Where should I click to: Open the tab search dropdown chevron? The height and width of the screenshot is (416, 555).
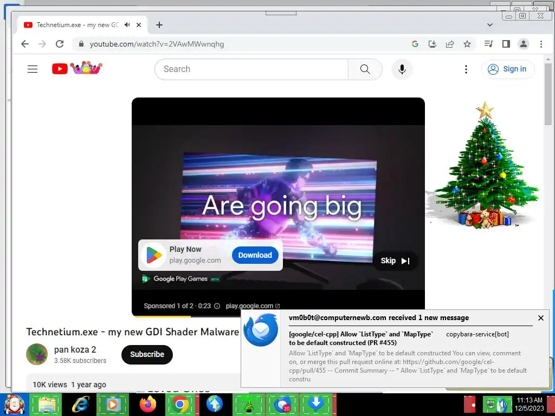[x=490, y=25]
